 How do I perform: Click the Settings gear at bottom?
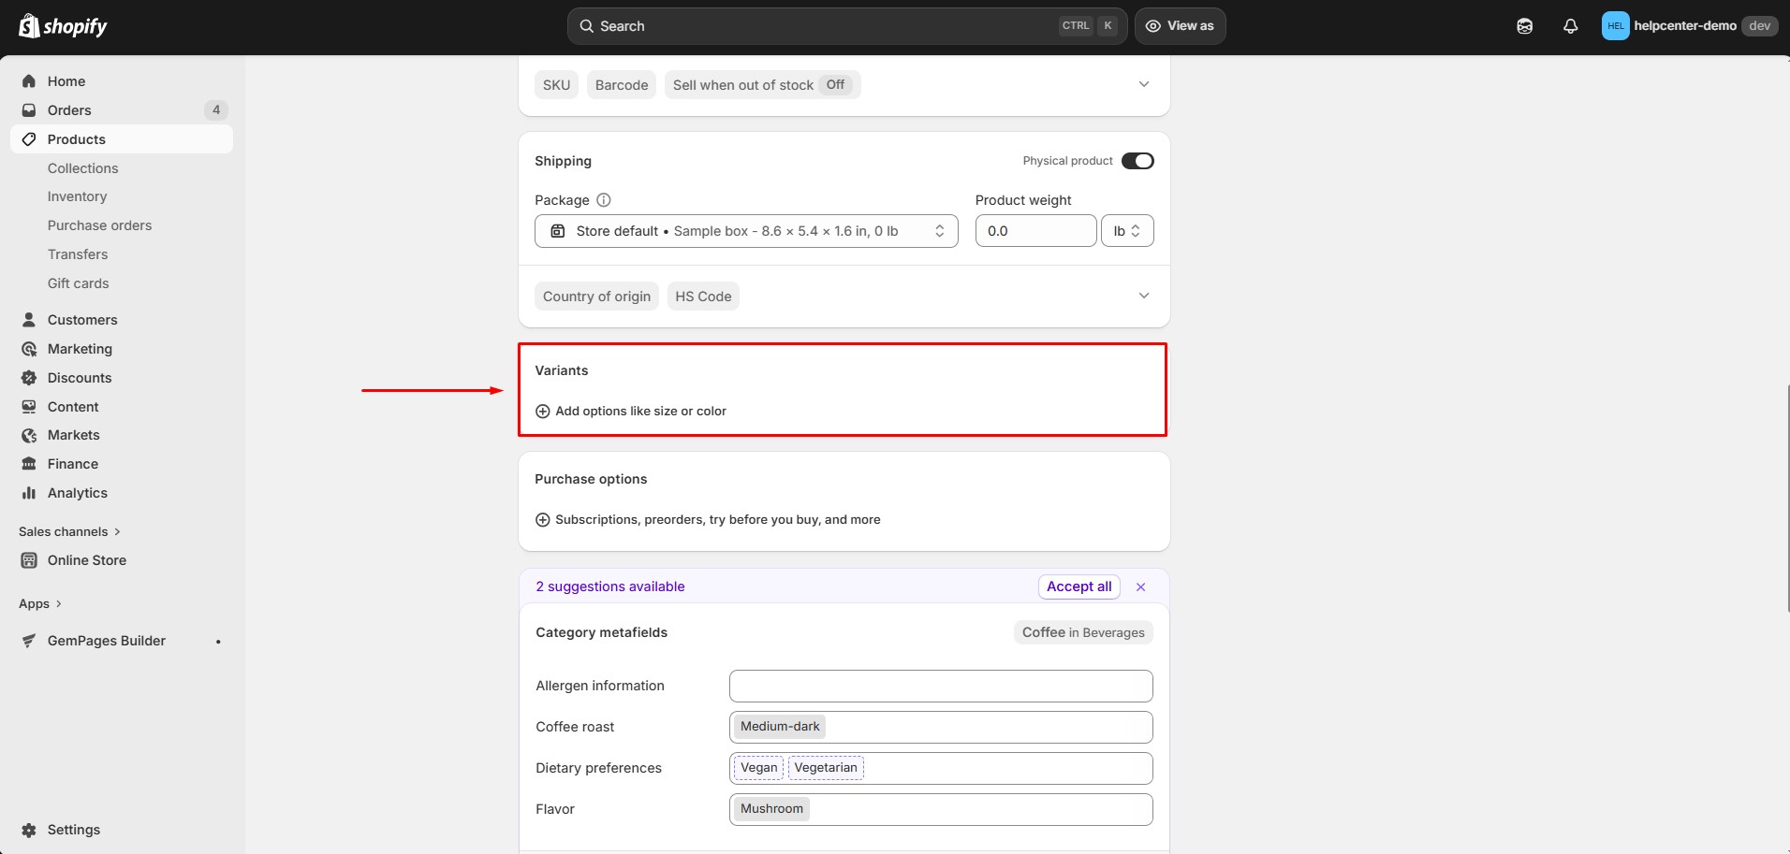coord(29,830)
